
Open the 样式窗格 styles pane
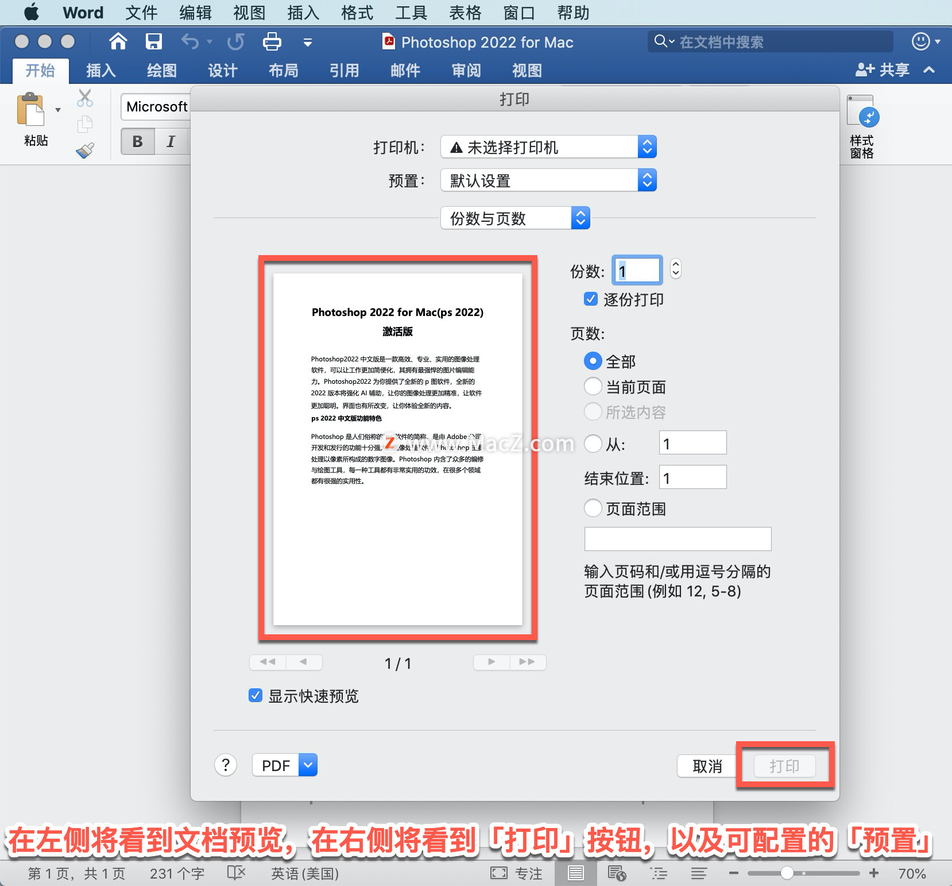862,127
